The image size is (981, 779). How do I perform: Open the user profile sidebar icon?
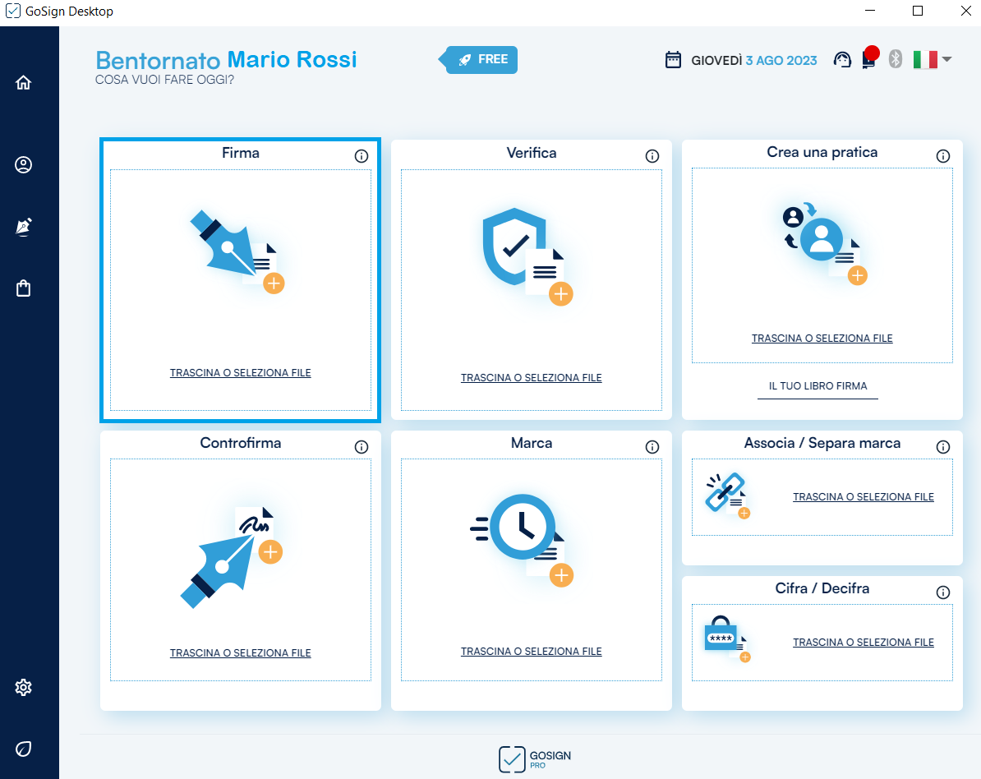click(23, 165)
